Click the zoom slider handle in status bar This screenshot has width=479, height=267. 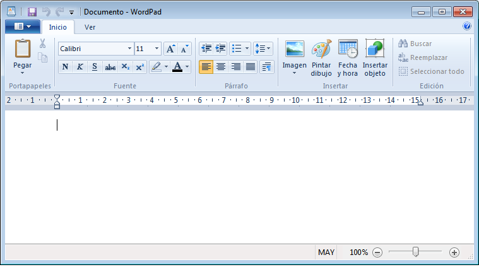point(415,252)
